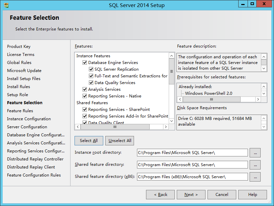Click Features list scroll down arrow
Viewport: 274px width, 206px height.
pyautogui.click(x=172, y=121)
